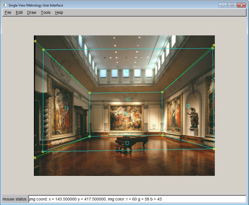This screenshot has height=205, width=249.
Task: Minimize the Single View Metrology window
Action: click(x=223, y=5)
